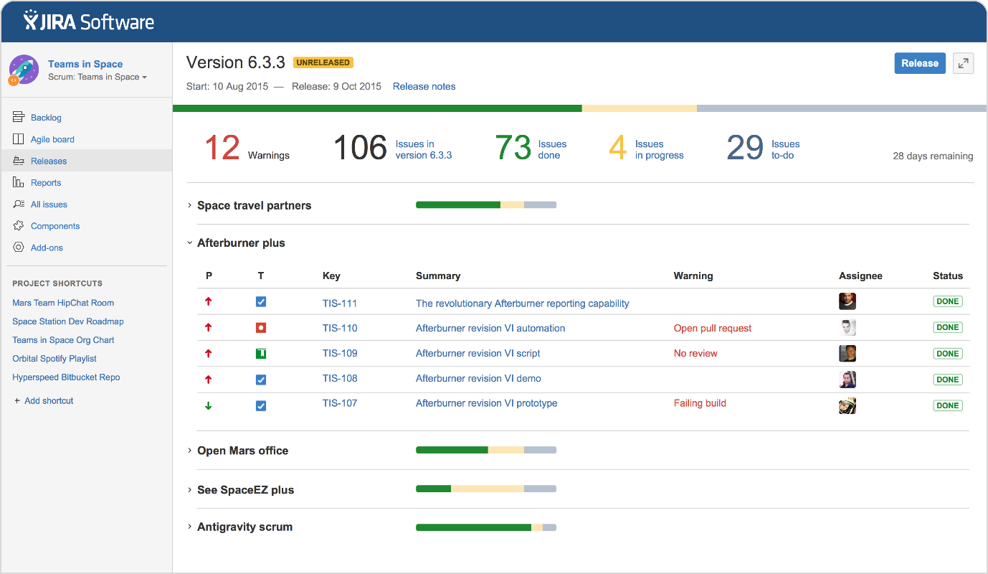Click the blue Release button
The width and height of the screenshot is (988, 574).
click(x=920, y=63)
